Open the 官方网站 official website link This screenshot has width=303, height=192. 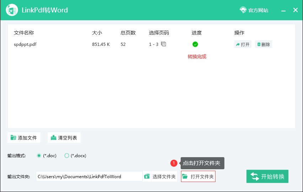coord(258,10)
